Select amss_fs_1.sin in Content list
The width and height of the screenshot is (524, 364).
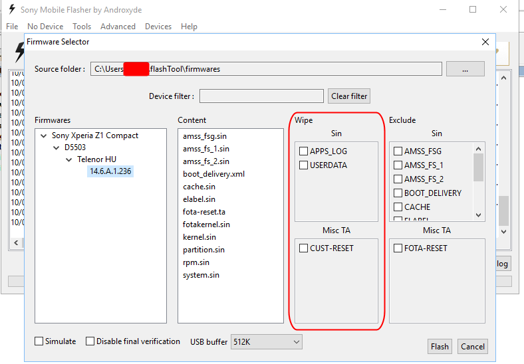click(x=206, y=149)
